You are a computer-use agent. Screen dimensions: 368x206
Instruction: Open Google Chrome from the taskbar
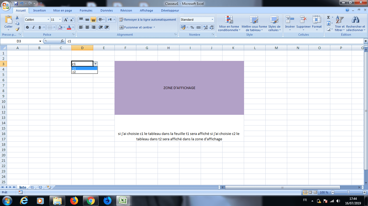pyautogui.click(x=91, y=200)
